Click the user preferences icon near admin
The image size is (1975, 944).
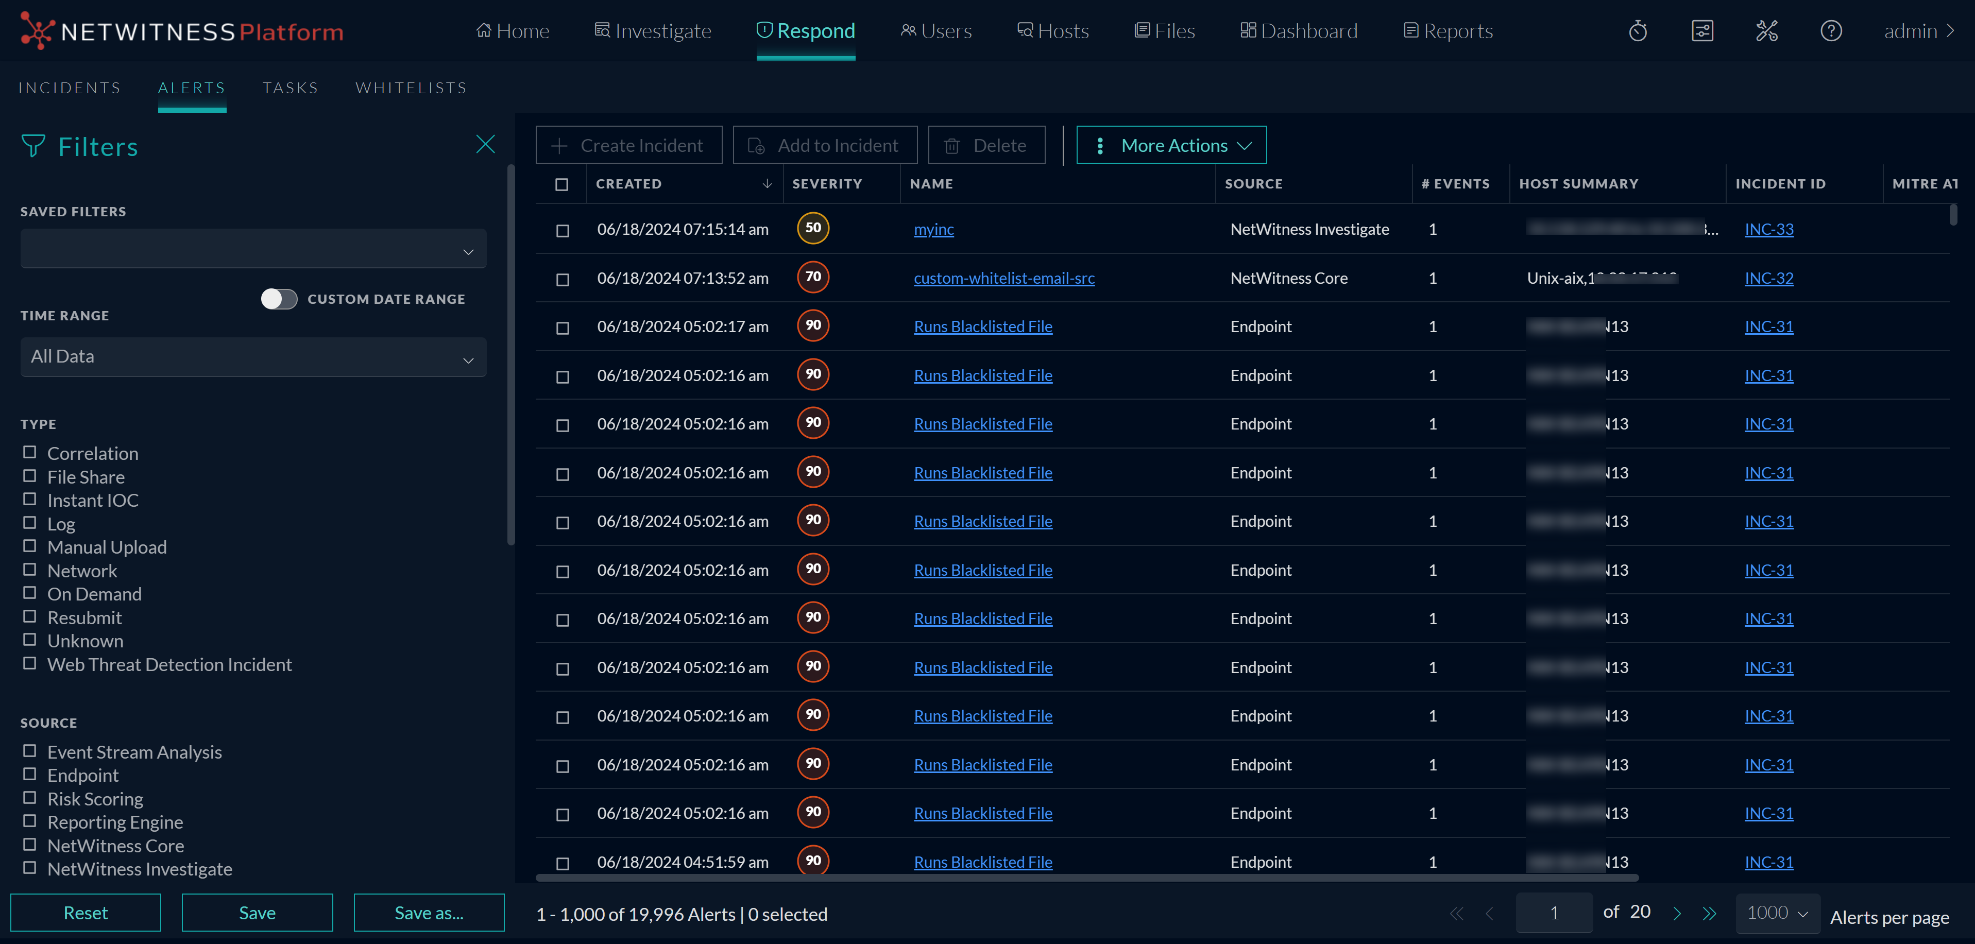pos(1702,31)
